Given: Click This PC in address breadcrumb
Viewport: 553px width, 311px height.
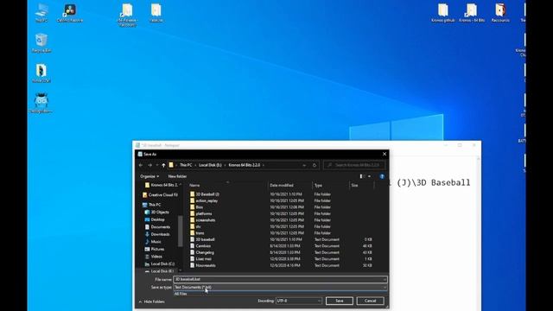Looking at the screenshot, I should [x=186, y=165].
